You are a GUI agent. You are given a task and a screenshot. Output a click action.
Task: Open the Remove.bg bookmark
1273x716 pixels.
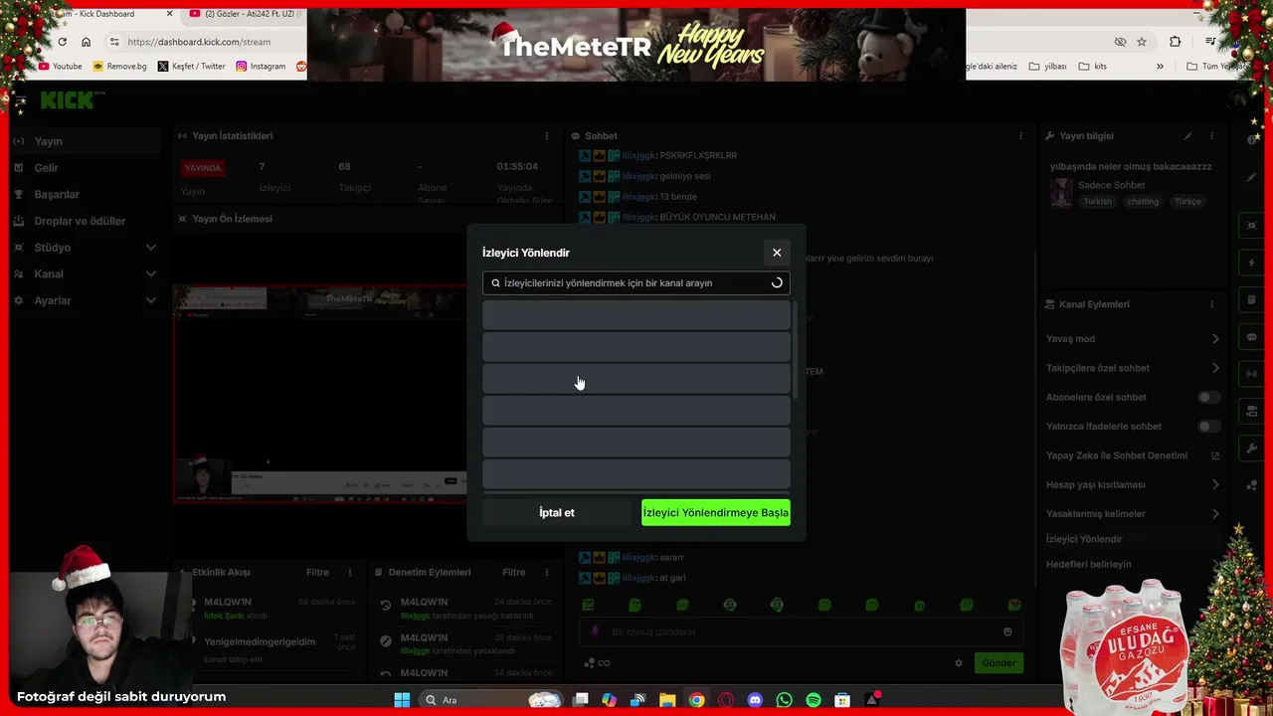[119, 67]
